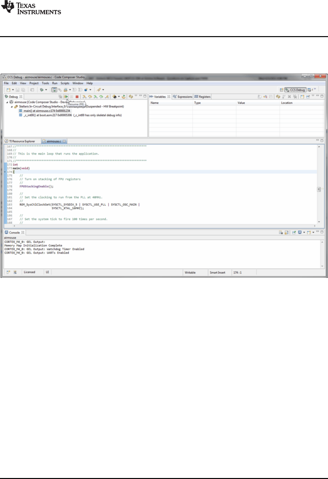Open the Variables view menu triangle
Viewport: 328px width, 479px height.
coord(313,96)
